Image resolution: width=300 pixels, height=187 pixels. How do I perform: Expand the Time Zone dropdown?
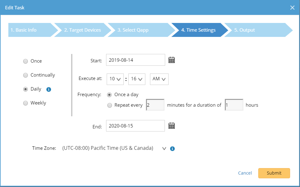coord(164,149)
